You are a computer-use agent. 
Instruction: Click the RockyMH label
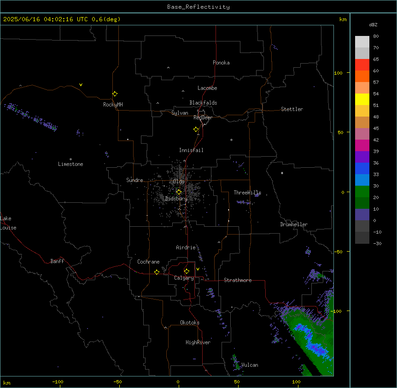click(x=113, y=105)
